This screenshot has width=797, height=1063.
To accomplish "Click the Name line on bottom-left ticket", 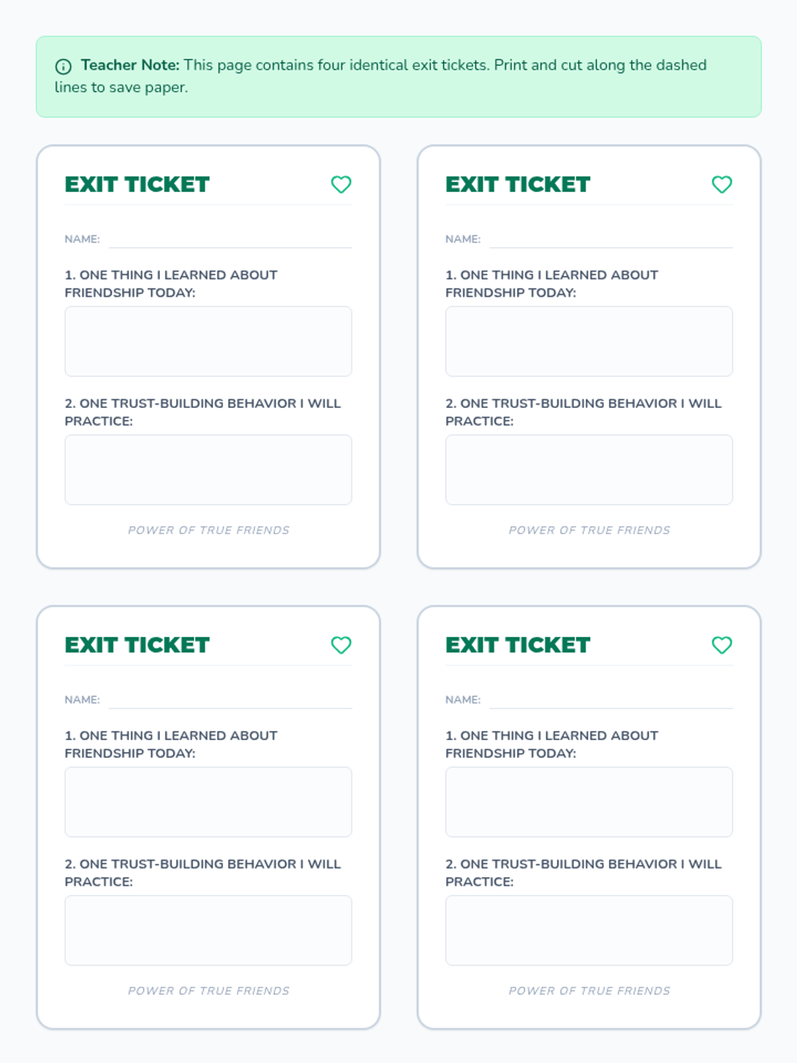I will click(230, 701).
